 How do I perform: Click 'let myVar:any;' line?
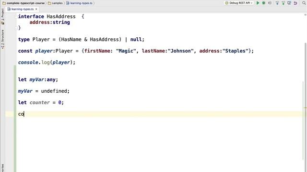click(x=38, y=80)
